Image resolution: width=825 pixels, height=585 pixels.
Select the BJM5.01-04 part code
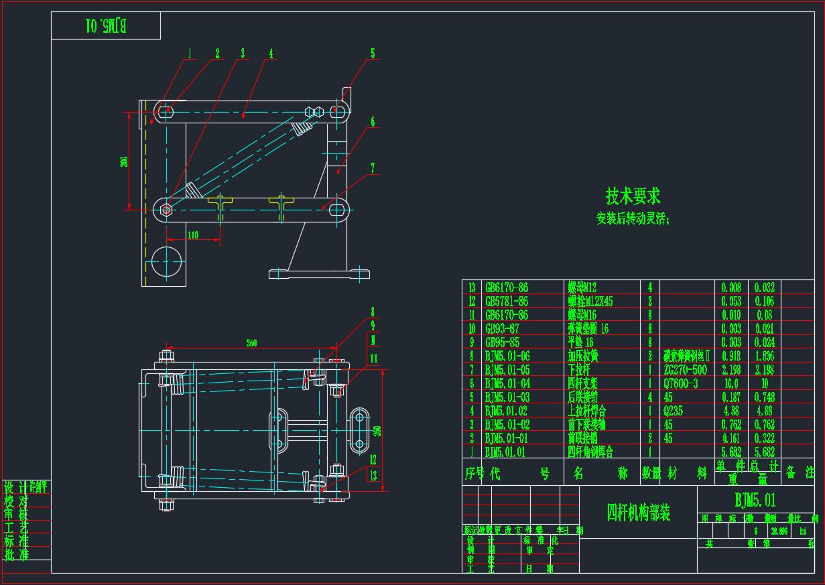pos(507,383)
